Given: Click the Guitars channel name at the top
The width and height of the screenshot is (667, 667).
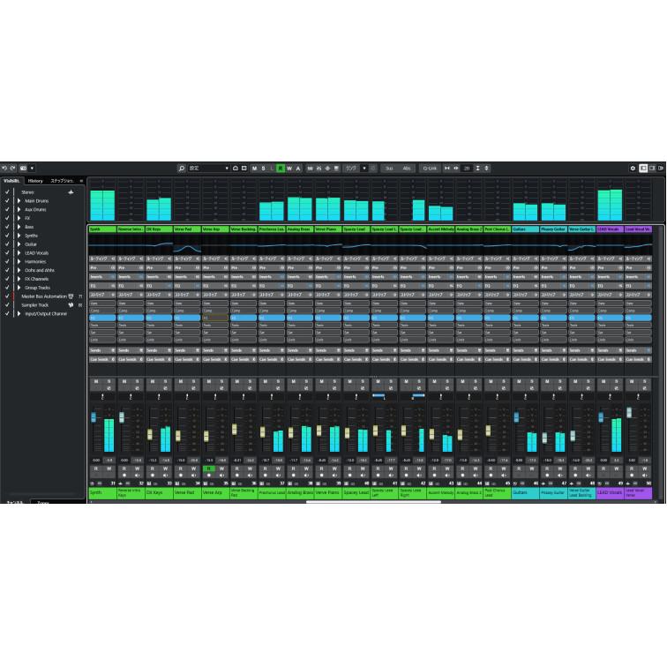Looking at the screenshot, I should (x=525, y=229).
